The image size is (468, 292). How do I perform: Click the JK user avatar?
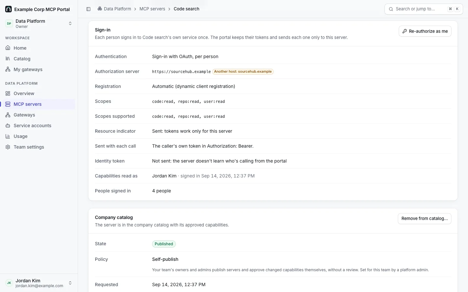point(9,283)
